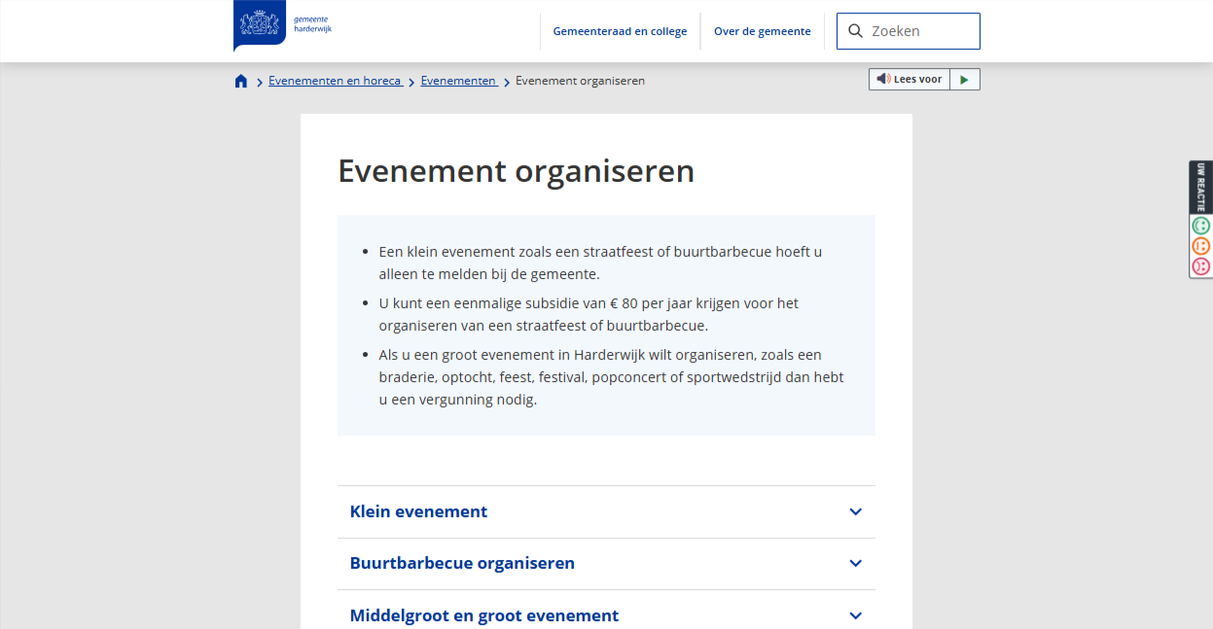The width and height of the screenshot is (1213, 629).
Task: Expand Middelgroot en groot evenement chevron
Action: [x=855, y=615]
